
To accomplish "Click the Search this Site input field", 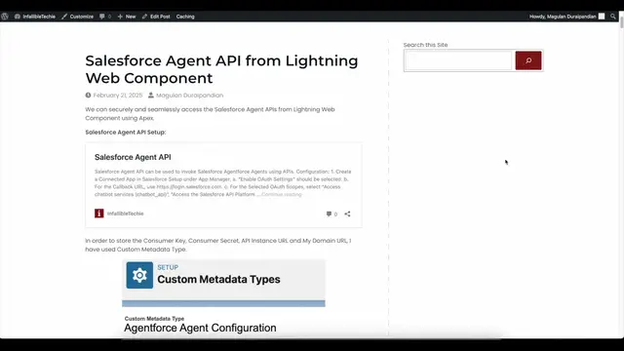I will tap(458, 60).
